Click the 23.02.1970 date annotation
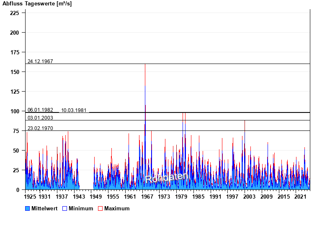Screen dimensions: 335x230 pos(40,128)
